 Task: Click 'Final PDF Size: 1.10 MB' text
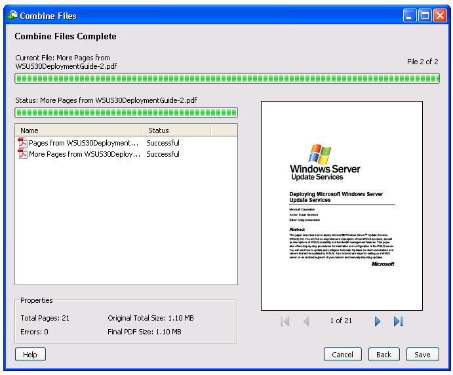(x=144, y=332)
